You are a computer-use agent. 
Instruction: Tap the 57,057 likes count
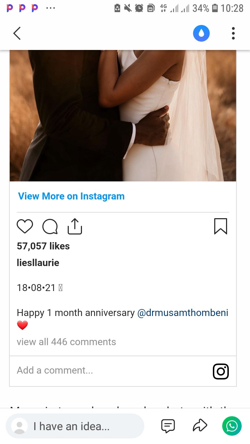[43, 246]
